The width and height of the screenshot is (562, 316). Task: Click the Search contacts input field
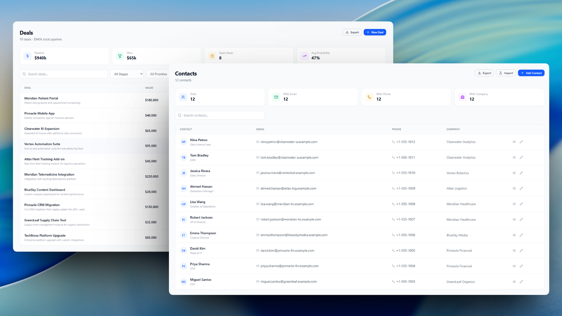220,115
